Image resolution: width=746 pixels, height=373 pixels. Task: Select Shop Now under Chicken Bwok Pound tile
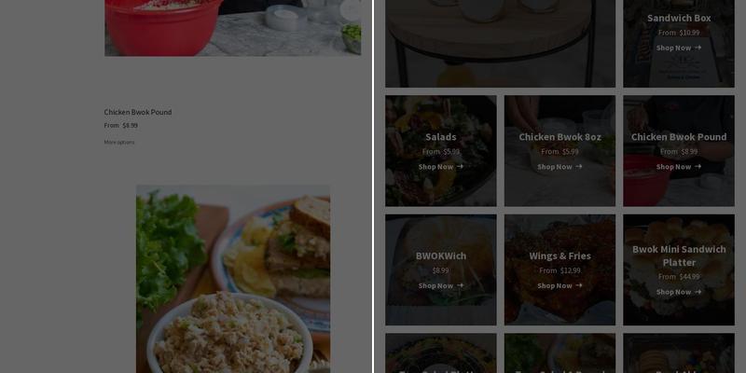[x=673, y=167]
